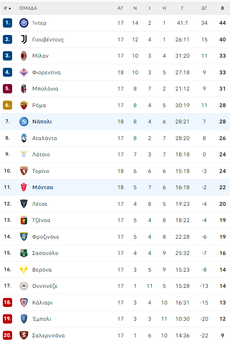Viewport: 230px width, 341px height.
Task: Click the Juventus logo icon
Action: pos(23,39)
